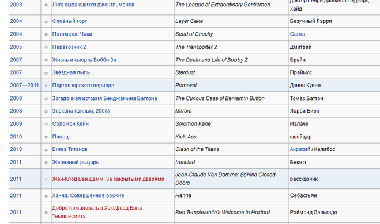Click the icon beside Жан-Клод Ван Дамм row
380x224 pixels.
click(46, 179)
